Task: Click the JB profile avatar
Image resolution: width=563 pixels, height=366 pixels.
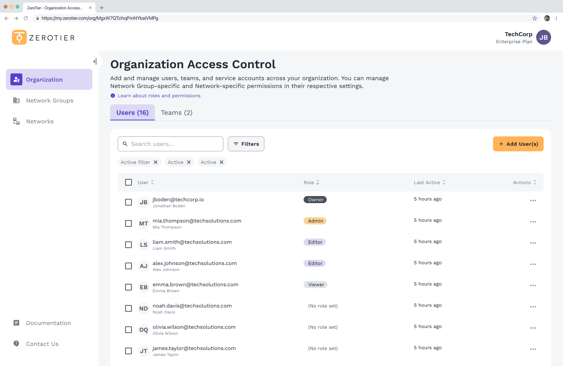Action: point(543,38)
